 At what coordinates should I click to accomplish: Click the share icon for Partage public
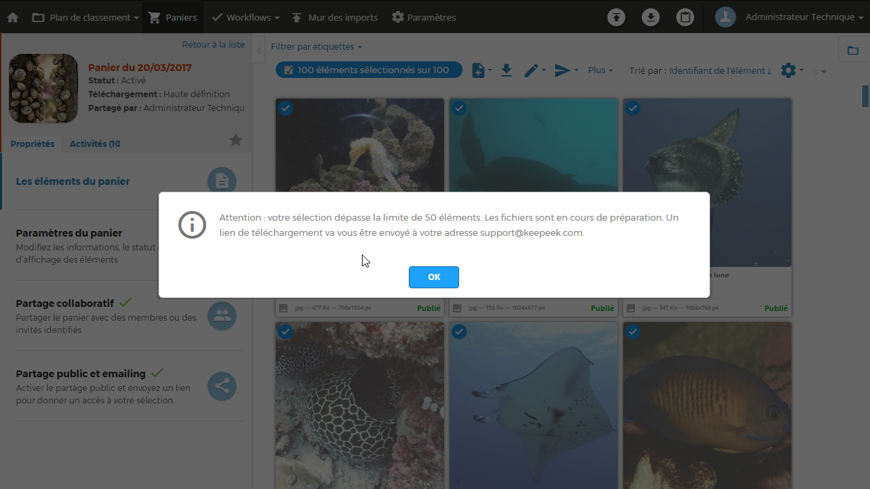222,387
